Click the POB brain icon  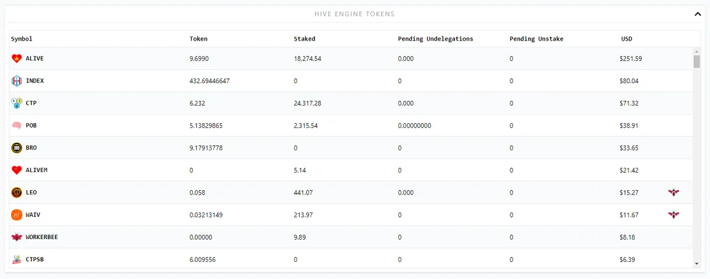click(17, 125)
